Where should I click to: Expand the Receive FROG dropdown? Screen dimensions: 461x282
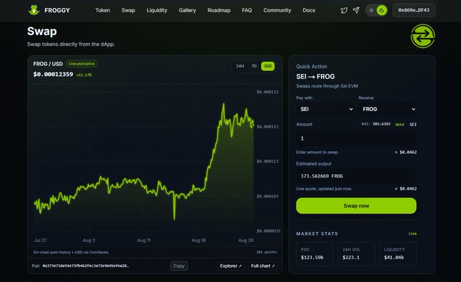pos(388,109)
